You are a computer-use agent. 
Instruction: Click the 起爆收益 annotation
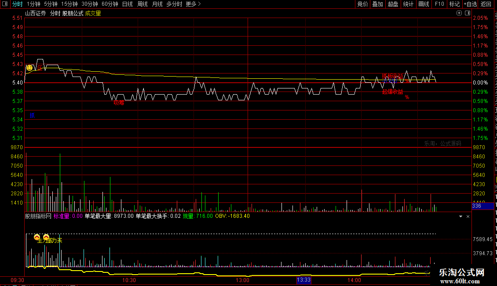point(392,92)
